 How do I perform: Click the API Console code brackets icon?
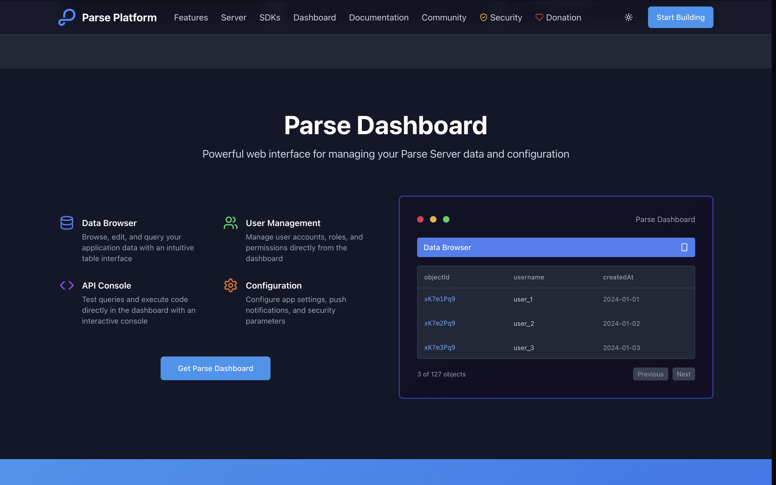pyautogui.click(x=67, y=285)
